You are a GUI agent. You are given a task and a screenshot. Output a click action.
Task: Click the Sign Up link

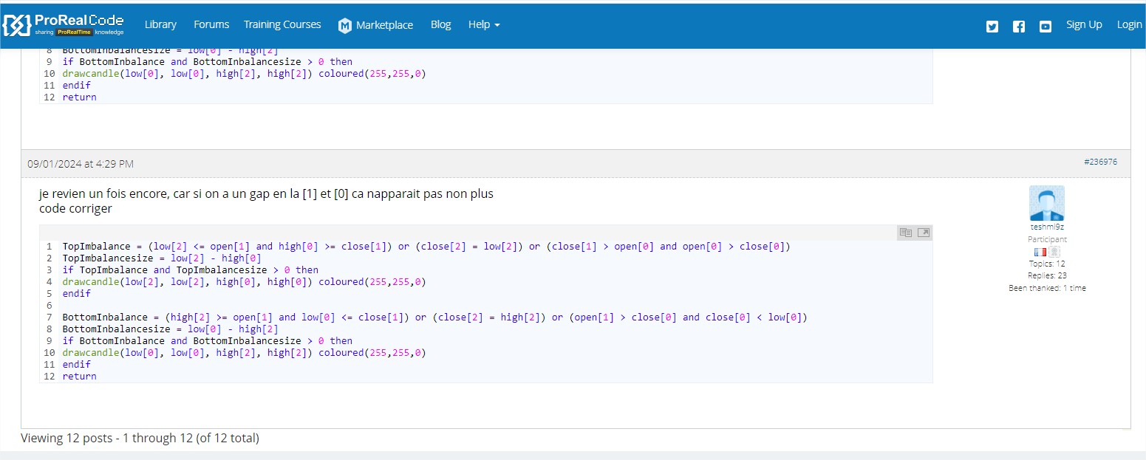1084,24
